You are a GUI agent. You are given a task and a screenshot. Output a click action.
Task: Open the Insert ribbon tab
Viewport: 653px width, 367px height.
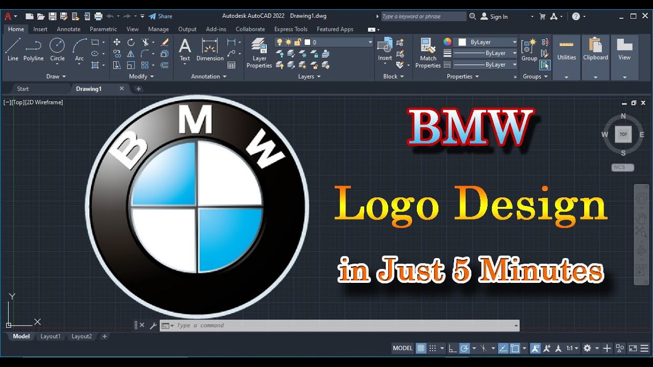click(x=40, y=29)
